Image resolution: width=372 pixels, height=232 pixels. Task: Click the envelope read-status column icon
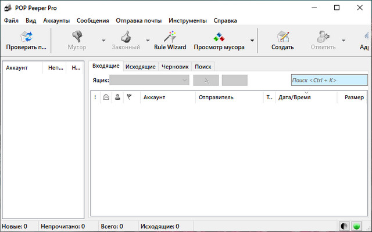(106, 97)
